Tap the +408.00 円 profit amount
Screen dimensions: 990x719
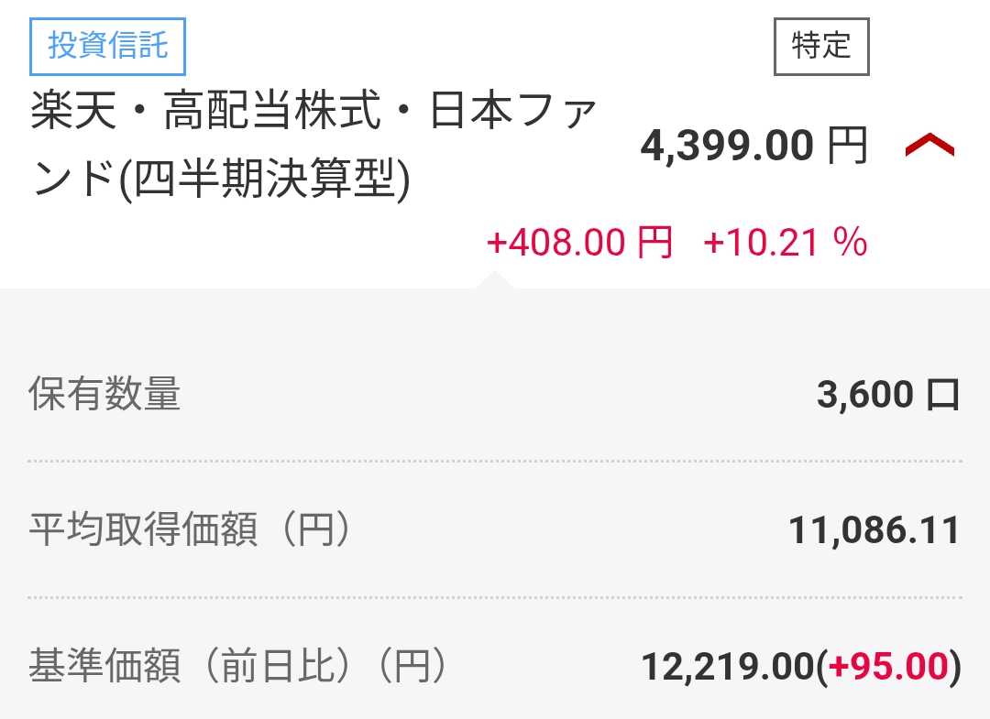tap(579, 243)
